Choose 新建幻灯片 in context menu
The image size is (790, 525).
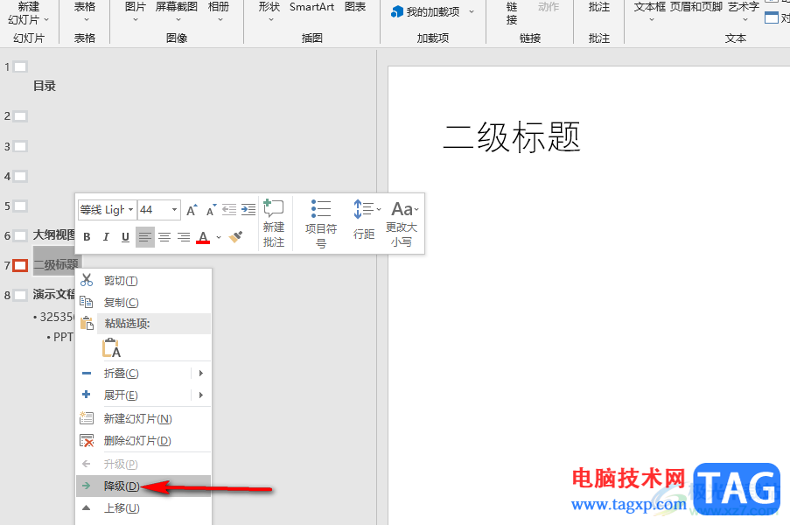point(143,419)
